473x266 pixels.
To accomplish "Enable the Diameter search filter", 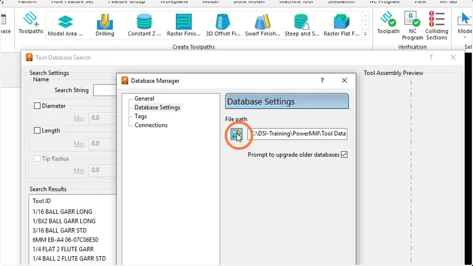I will coord(37,106).
